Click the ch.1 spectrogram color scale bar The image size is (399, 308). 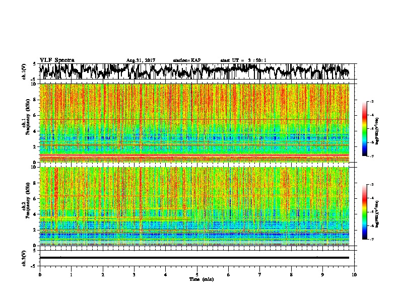coord(364,129)
